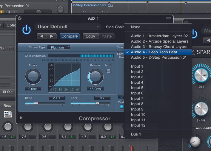Open the Circuit Type Platinum dropdown
Screen dimensions: 211x151
coord(59,47)
